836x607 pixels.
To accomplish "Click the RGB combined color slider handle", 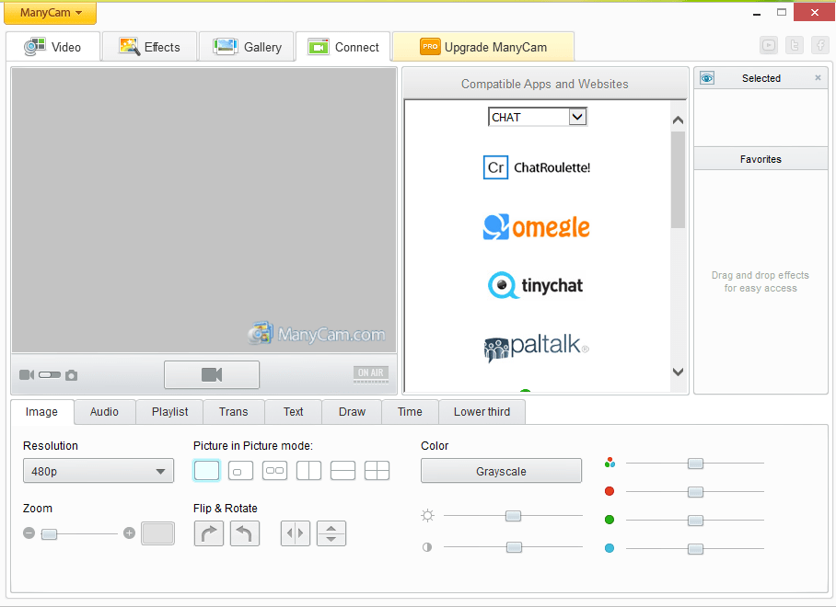I will (695, 464).
